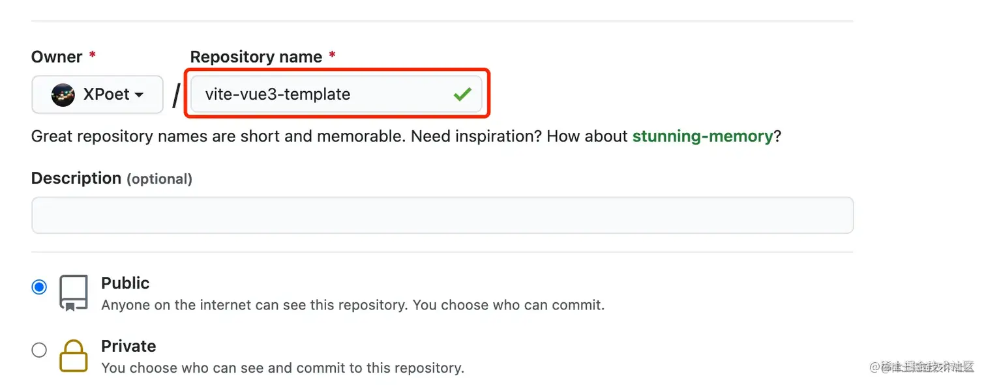Image resolution: width=986 pixels, height=385 pixels.
Task: Click the Private padlock icon
Action: click(x=74, y=356)
